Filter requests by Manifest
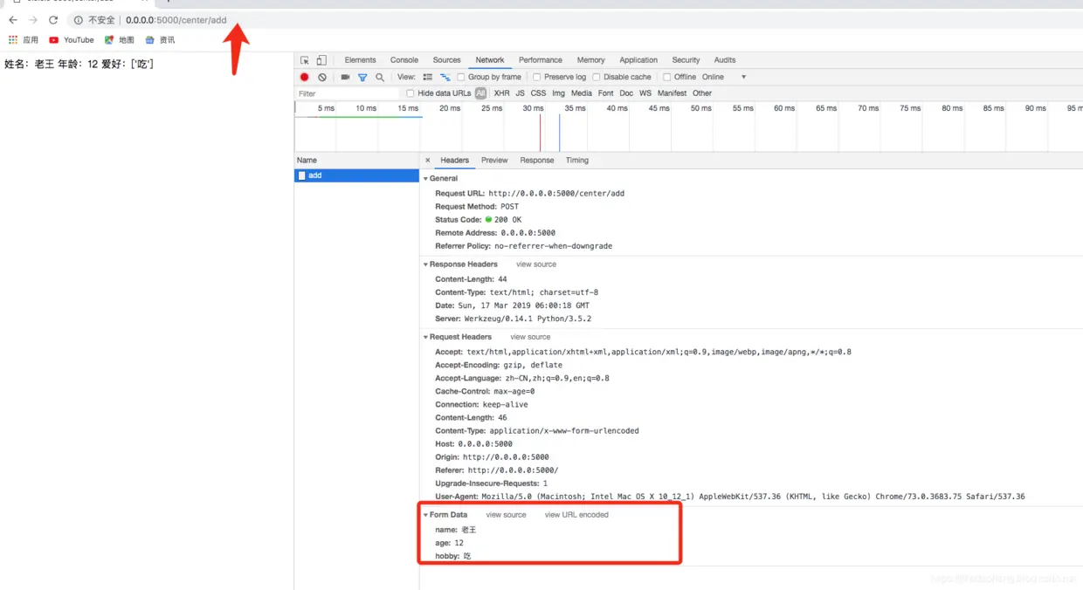This screenshot has width=1083, height=590. (673, 93)
